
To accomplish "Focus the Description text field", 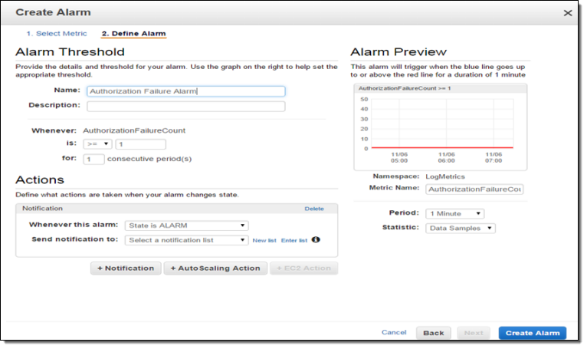I will (185, 107).
